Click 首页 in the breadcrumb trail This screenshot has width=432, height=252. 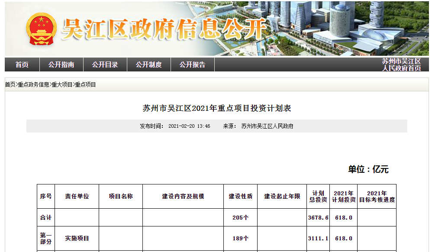pyautogui.click(x=10, y=85)
